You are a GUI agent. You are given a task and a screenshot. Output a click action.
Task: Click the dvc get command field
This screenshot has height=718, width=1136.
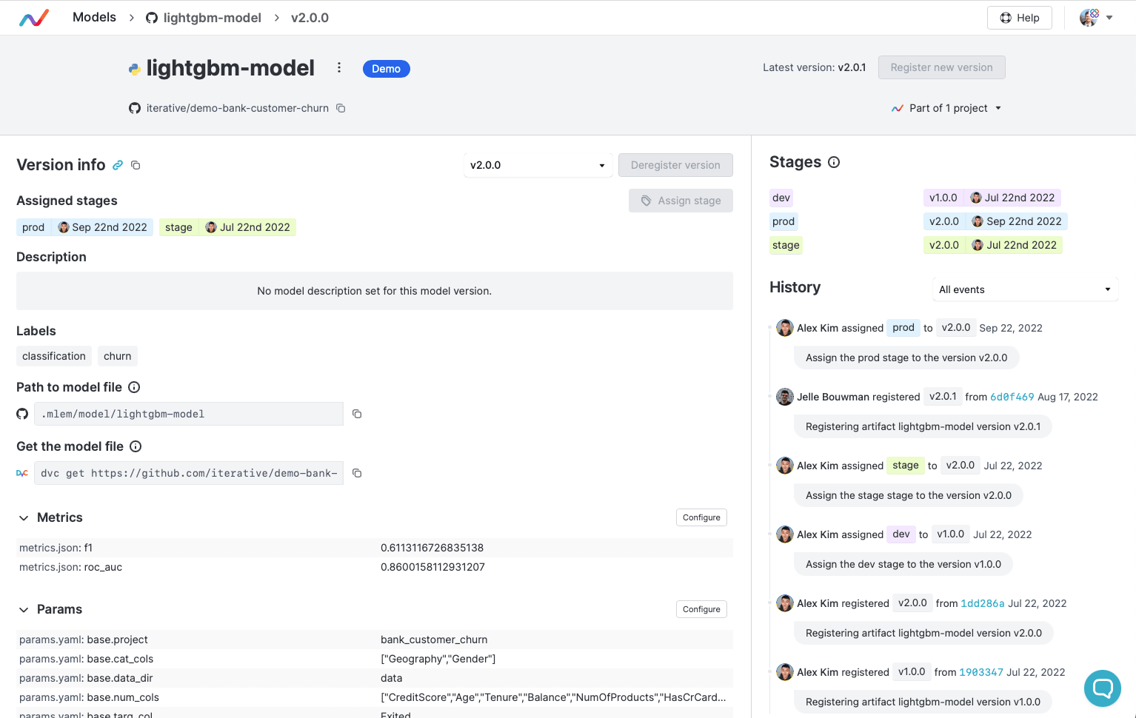(x=189, y=473)
